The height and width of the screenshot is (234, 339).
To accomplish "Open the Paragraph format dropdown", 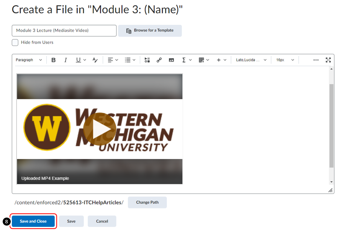I will (x=29, y=60).
